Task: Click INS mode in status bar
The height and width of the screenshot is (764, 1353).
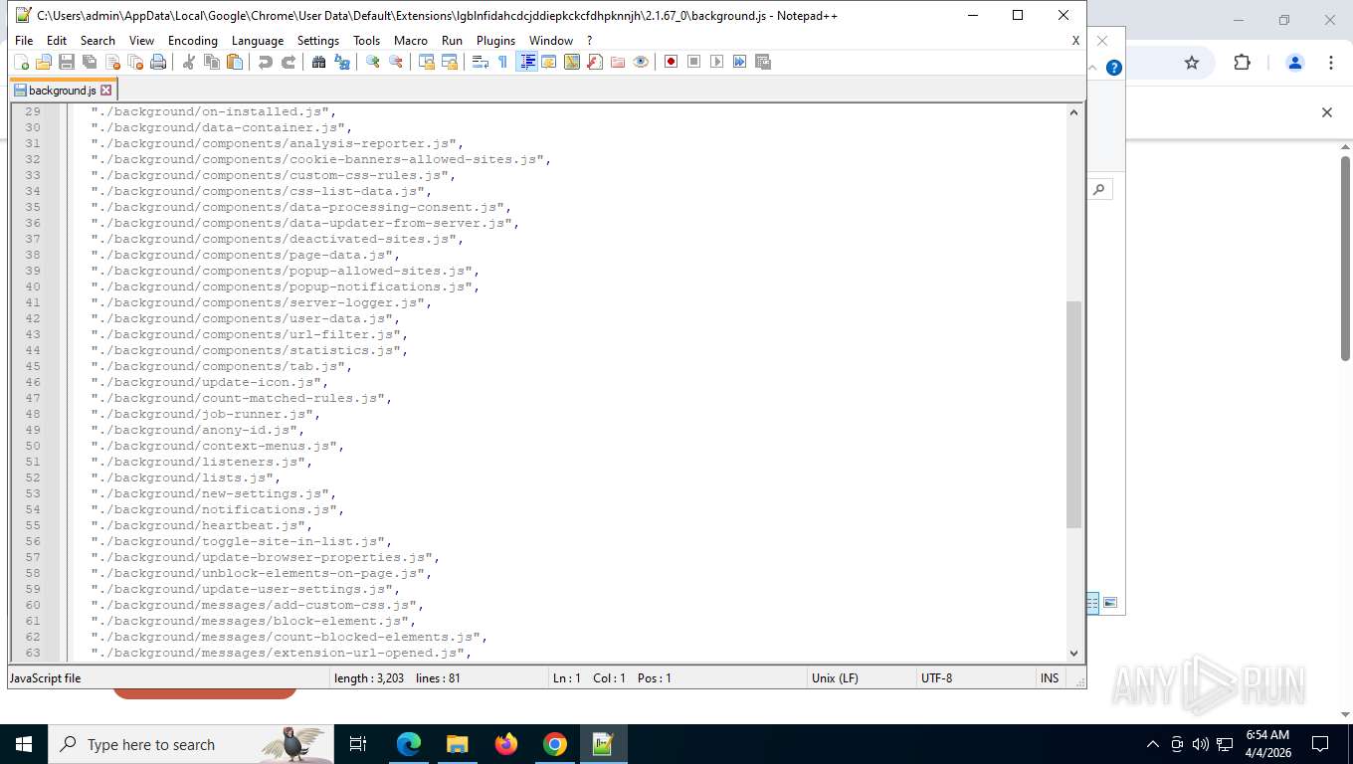Action: pyautogui.click(x=1050, y=678)
